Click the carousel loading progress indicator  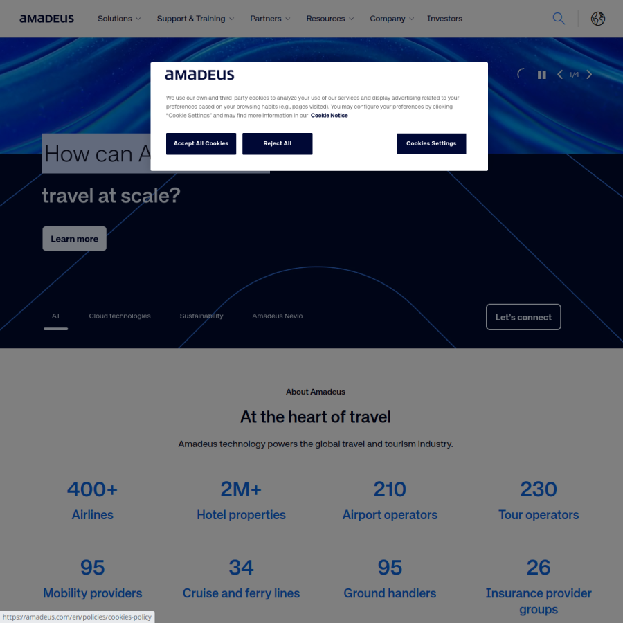pos(521,74)
